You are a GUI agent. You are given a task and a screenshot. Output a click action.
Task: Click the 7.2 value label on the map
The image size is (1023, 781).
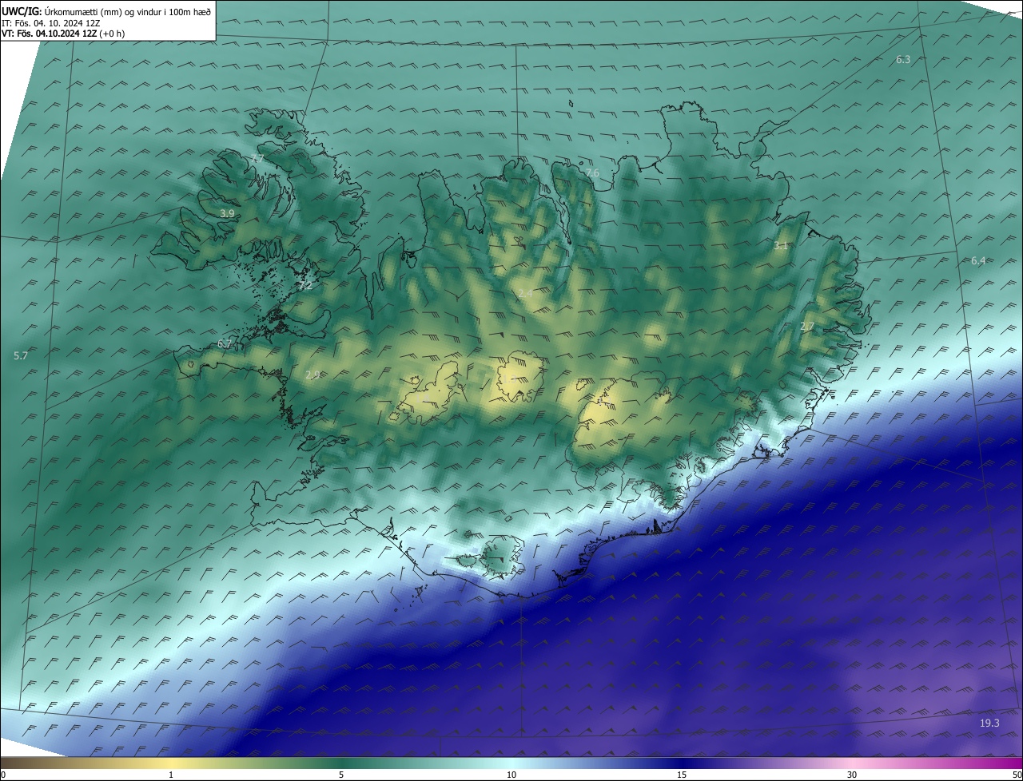(305, 285)
